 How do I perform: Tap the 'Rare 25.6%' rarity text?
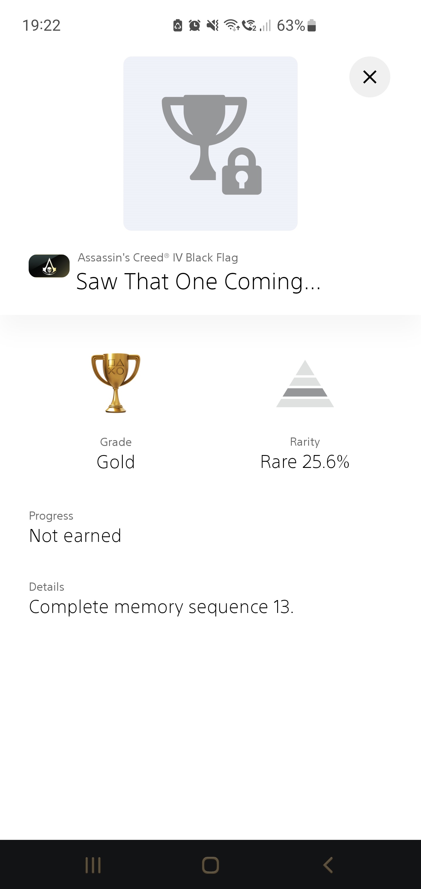[x=305, y=462]
